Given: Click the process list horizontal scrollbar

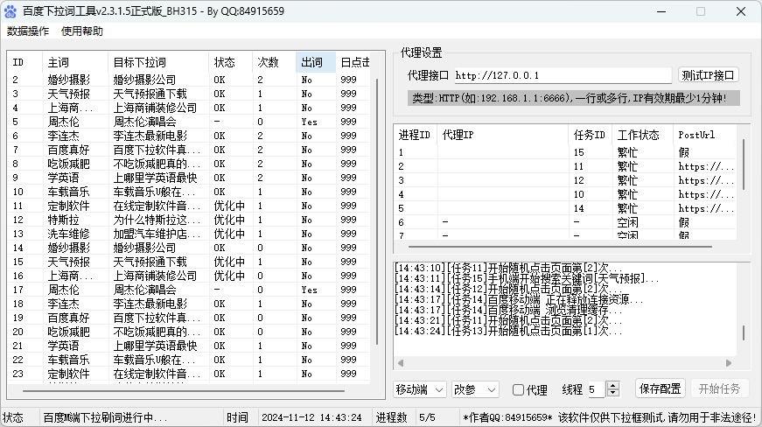Looking at the screenshot, I should (x=560, y=247).
